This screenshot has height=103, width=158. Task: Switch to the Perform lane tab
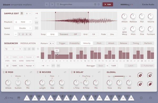(x=148, y=43)
